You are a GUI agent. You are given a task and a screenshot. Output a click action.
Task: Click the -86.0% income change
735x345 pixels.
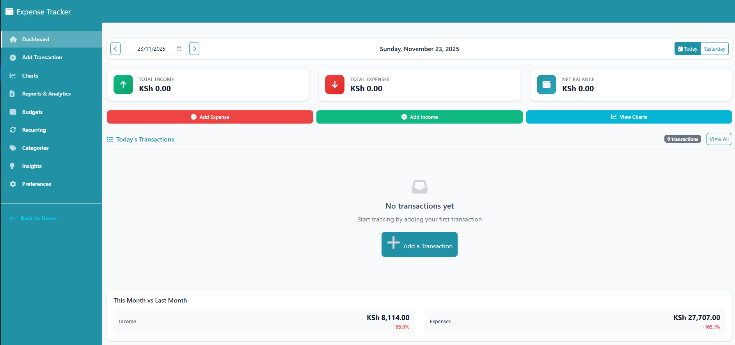pyautogui.click(x=401, y=327)
